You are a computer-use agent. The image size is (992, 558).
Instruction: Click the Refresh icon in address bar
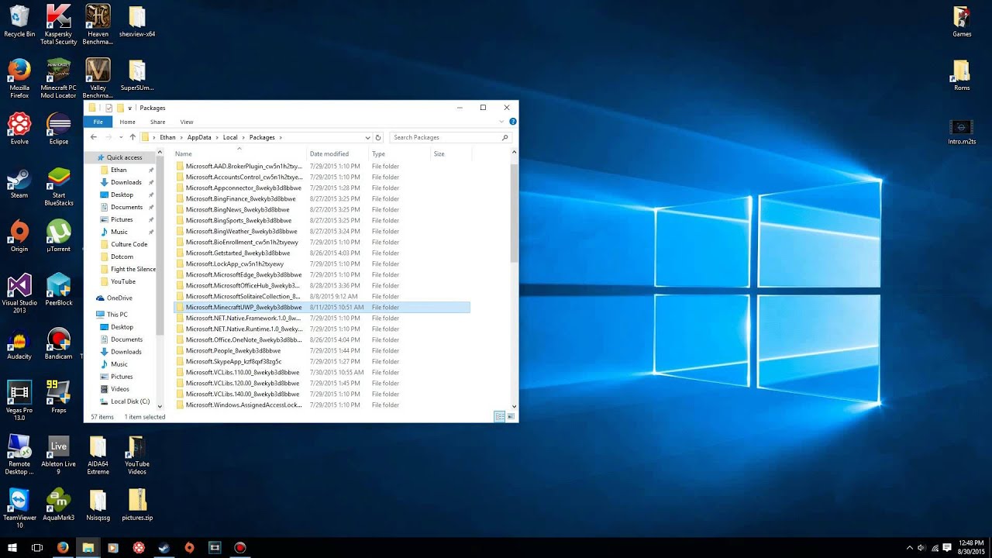pyautogui.click(x=378, y=137)
